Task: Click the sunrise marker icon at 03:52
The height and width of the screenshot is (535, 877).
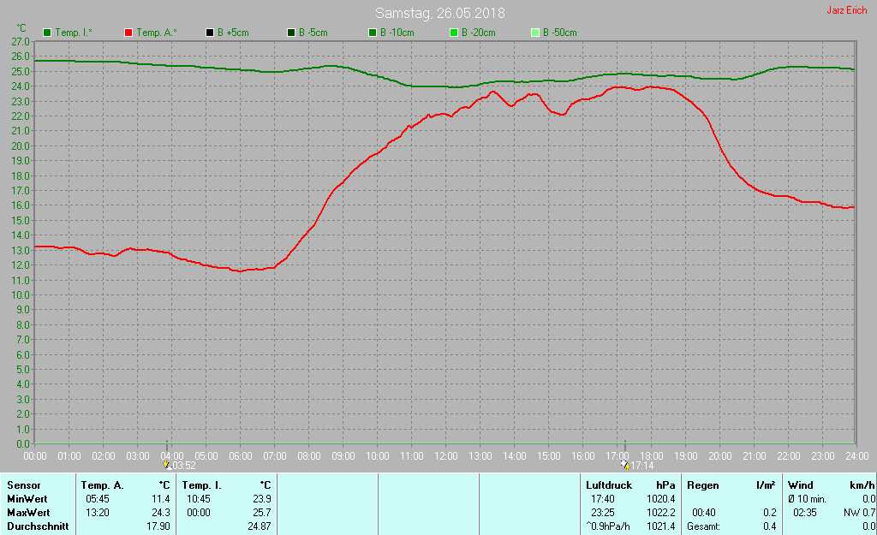Action: pyautogui.click(x=167, y=465)
